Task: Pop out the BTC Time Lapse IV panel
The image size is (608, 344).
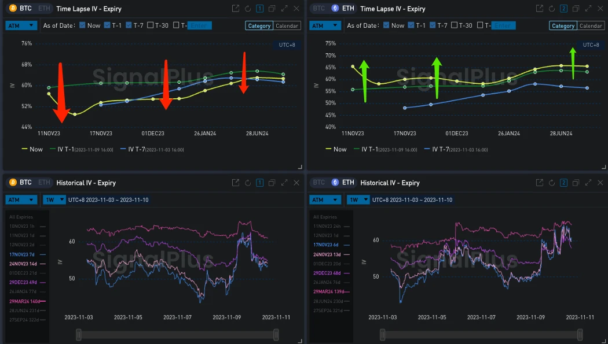Action: click(x=236, y=9)
